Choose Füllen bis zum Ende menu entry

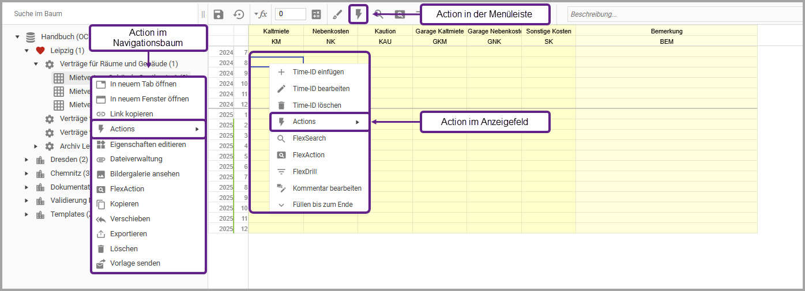(x=322, y=205)
